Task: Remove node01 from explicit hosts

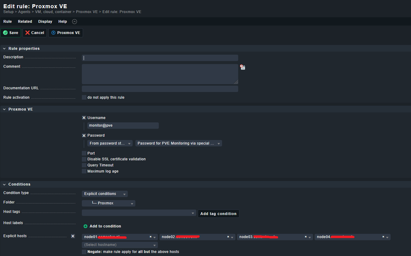Action: [151, 237]
